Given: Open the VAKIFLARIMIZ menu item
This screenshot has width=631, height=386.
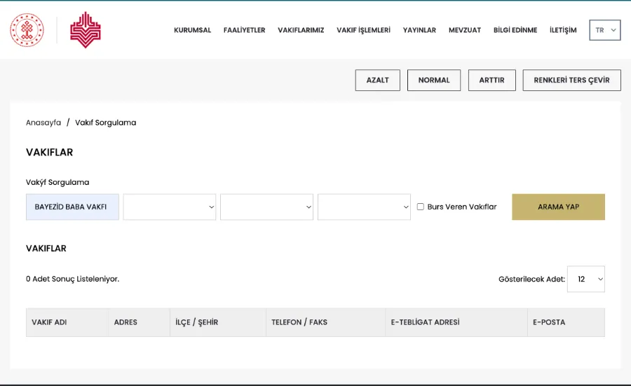Looking at the screenshot, I should pos(301,30).
